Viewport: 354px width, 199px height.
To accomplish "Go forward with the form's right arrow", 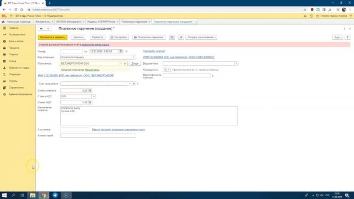I will tap(48, 29).
